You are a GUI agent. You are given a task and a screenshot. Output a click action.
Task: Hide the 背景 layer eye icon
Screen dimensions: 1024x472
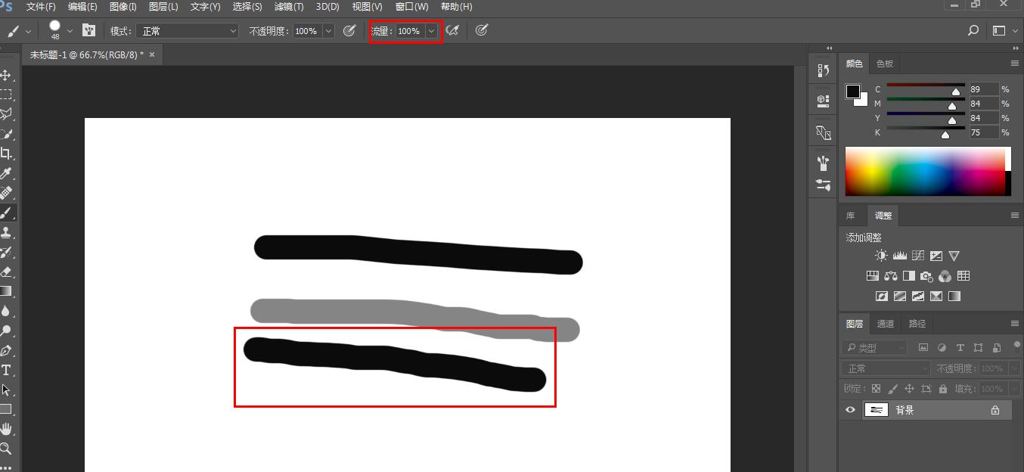(x=850, y=410)
